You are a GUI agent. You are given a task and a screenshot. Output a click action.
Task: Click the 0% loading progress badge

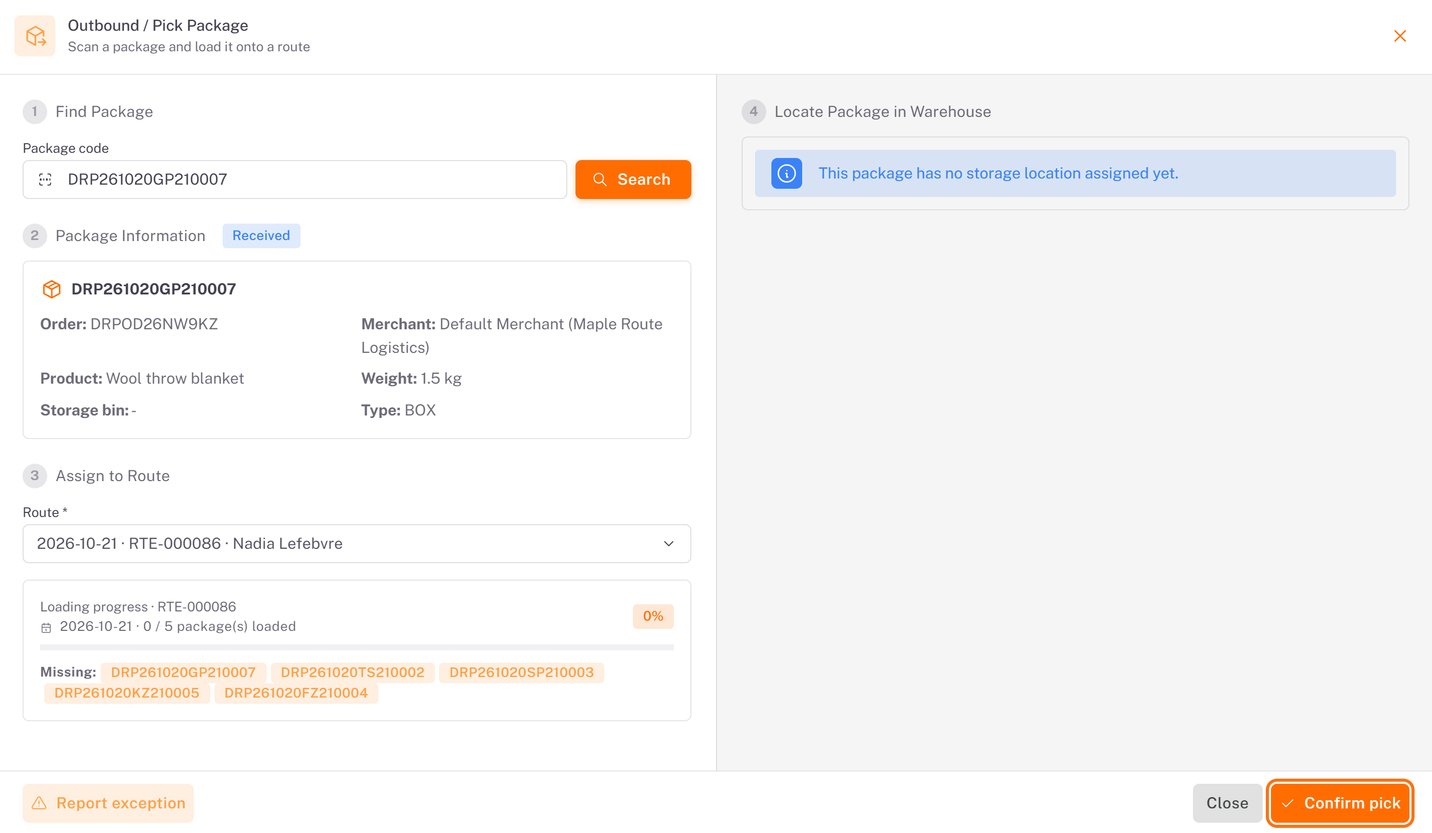click(x=653, y=617)
